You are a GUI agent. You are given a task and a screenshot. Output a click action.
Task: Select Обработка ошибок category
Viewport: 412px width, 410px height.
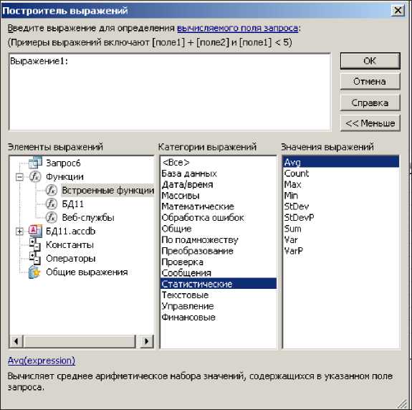(x=219, y=218)
